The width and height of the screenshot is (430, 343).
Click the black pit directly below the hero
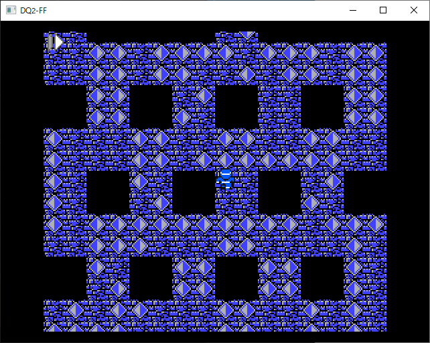tap(236, 279)
